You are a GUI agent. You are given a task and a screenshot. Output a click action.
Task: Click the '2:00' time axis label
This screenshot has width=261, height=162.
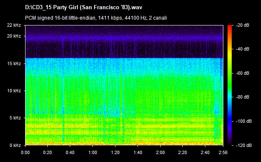(160, 152)
